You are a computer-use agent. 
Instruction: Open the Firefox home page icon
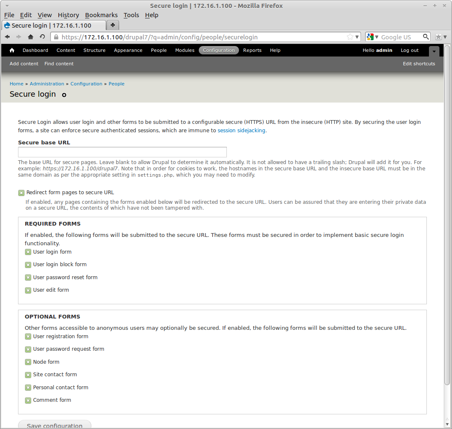pos(31,37)
